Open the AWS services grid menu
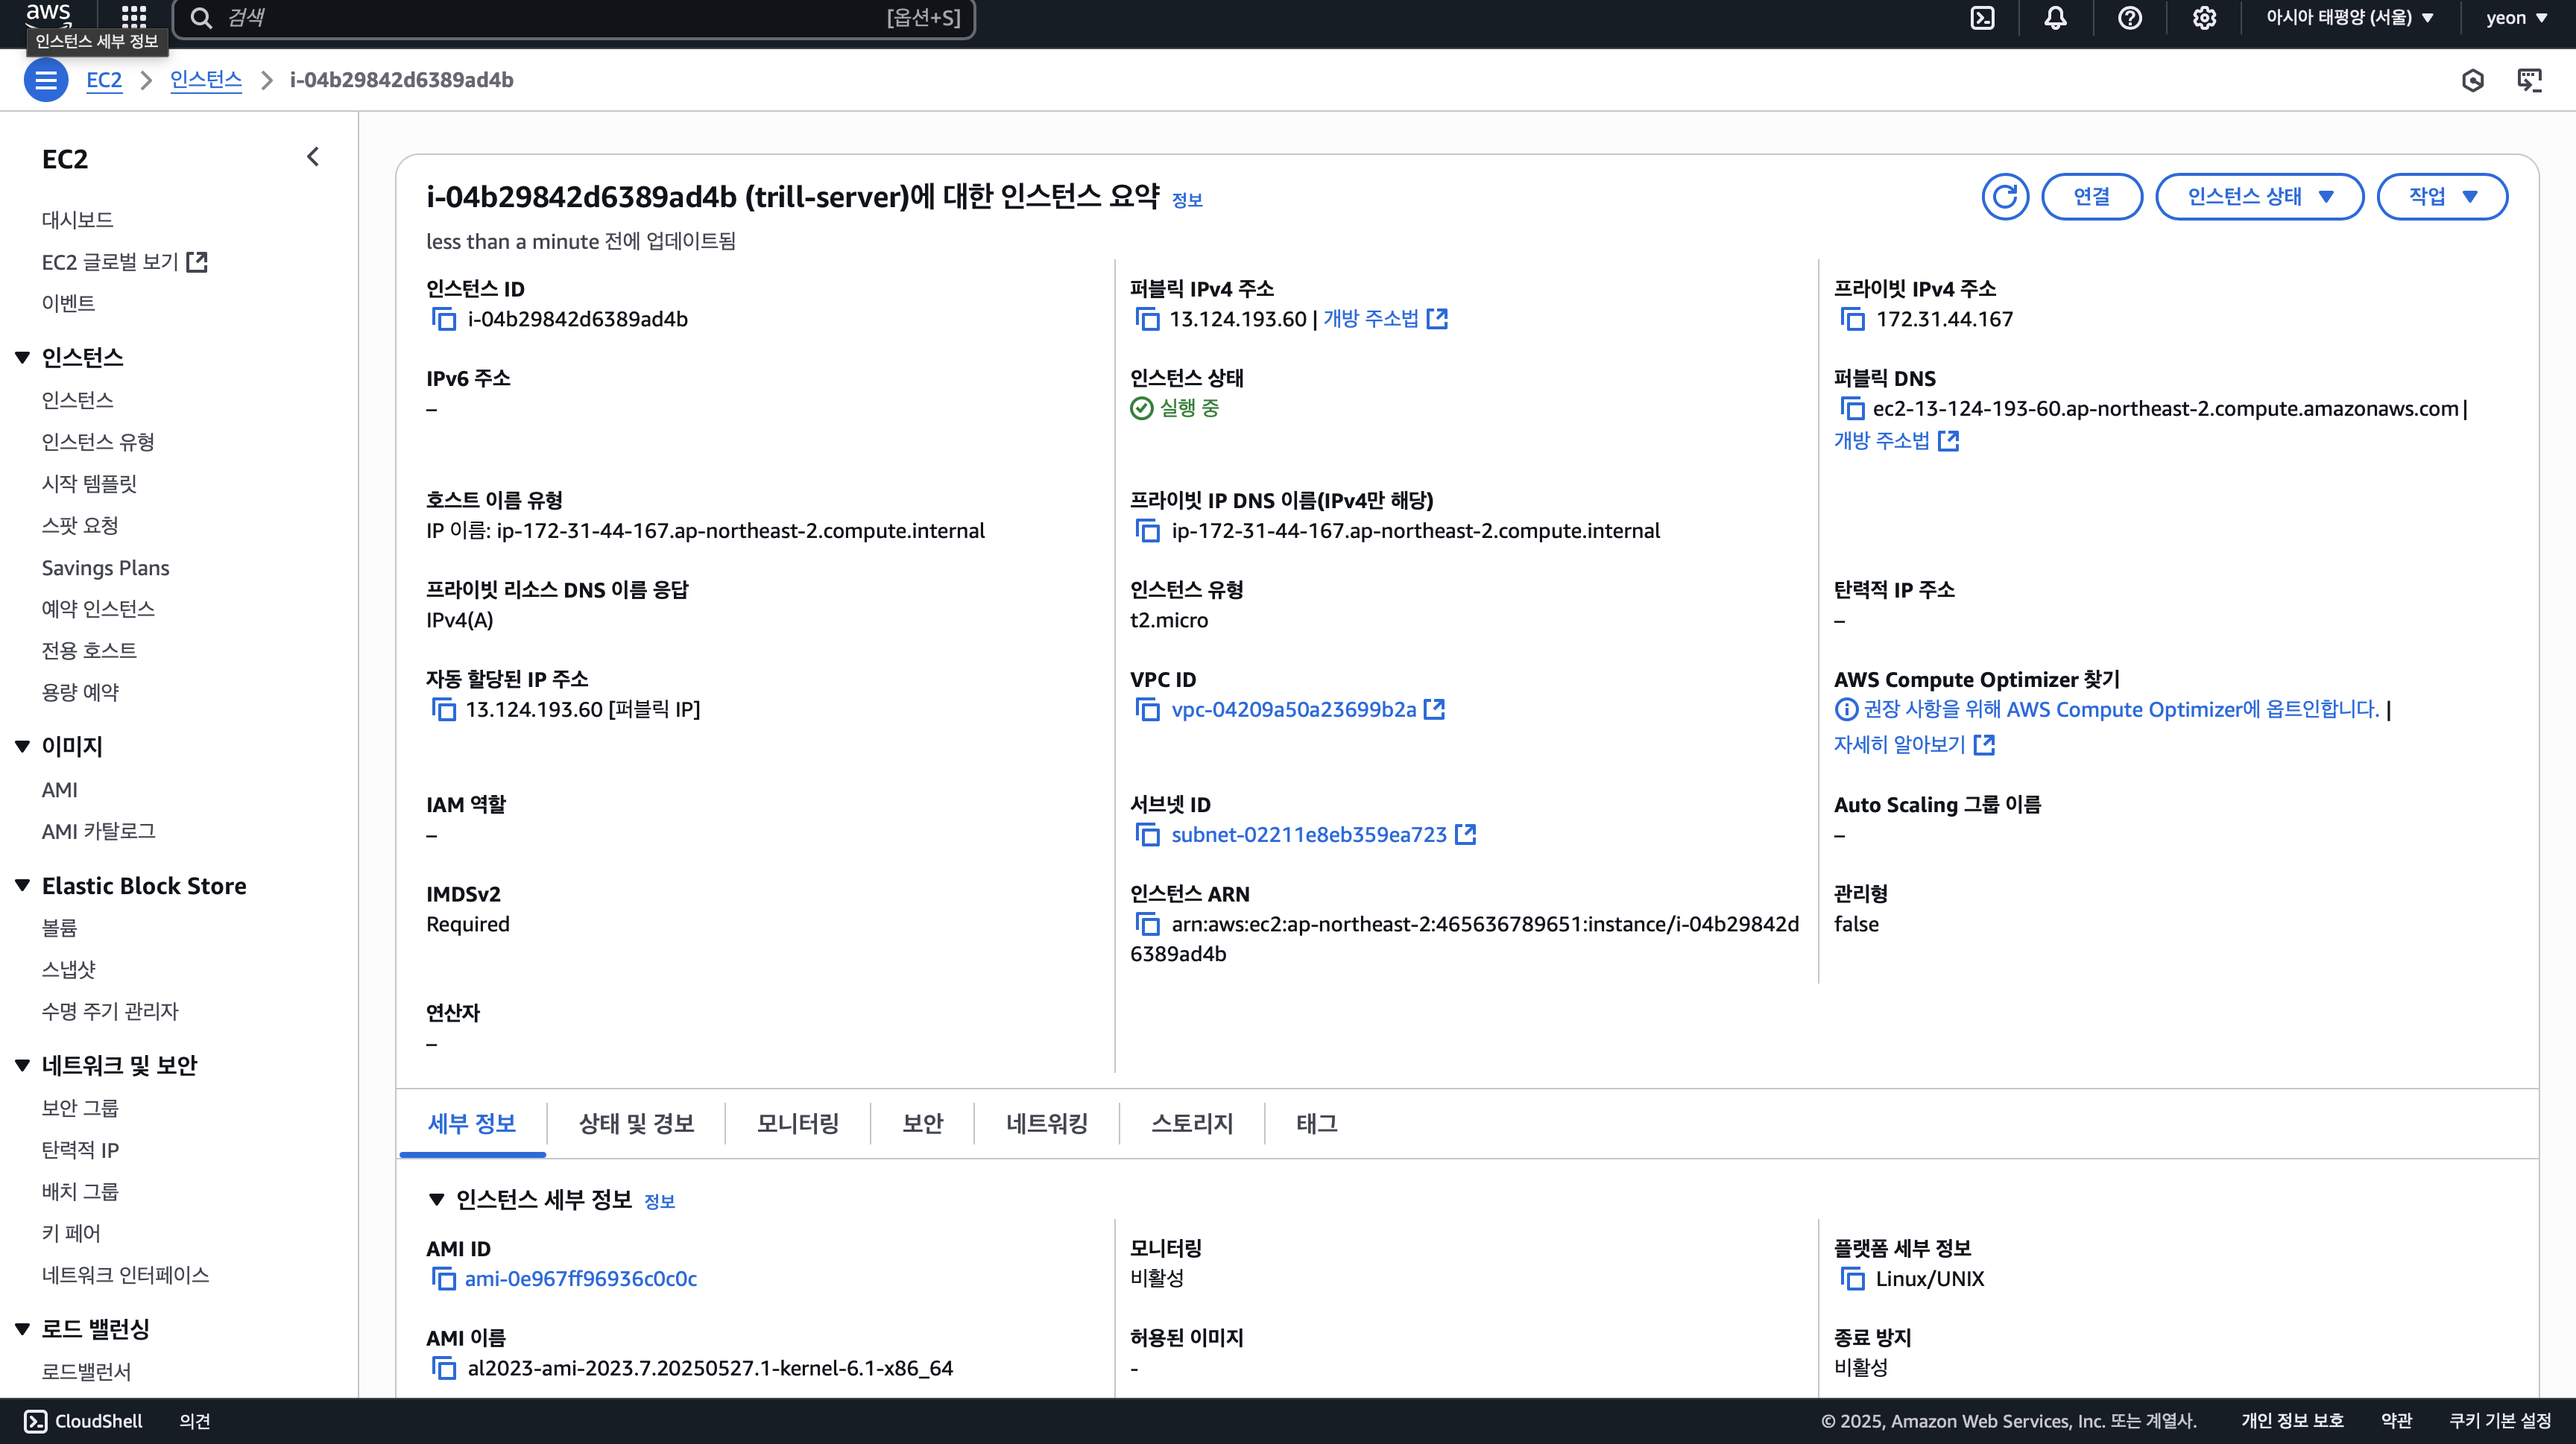 click(134, 17)
